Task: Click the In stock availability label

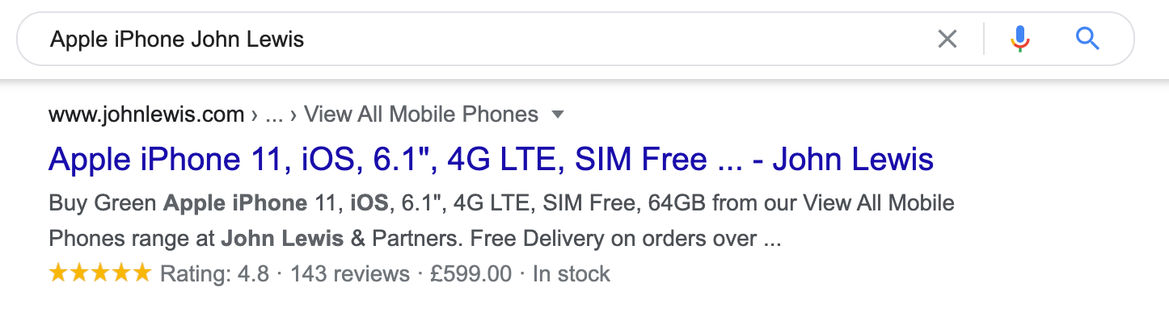Action: (x=572, y=274)
